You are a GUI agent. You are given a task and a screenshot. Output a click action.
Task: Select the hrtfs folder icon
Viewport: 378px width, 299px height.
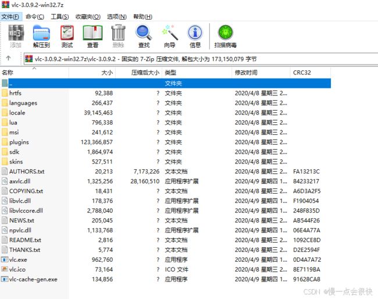[x=5, y=93]
